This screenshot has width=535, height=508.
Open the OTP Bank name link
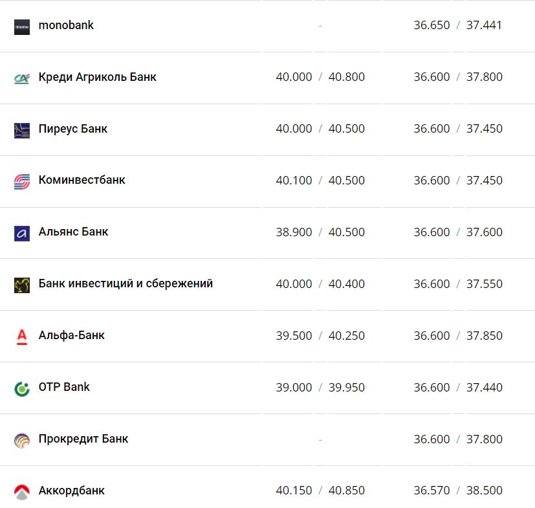64,387
